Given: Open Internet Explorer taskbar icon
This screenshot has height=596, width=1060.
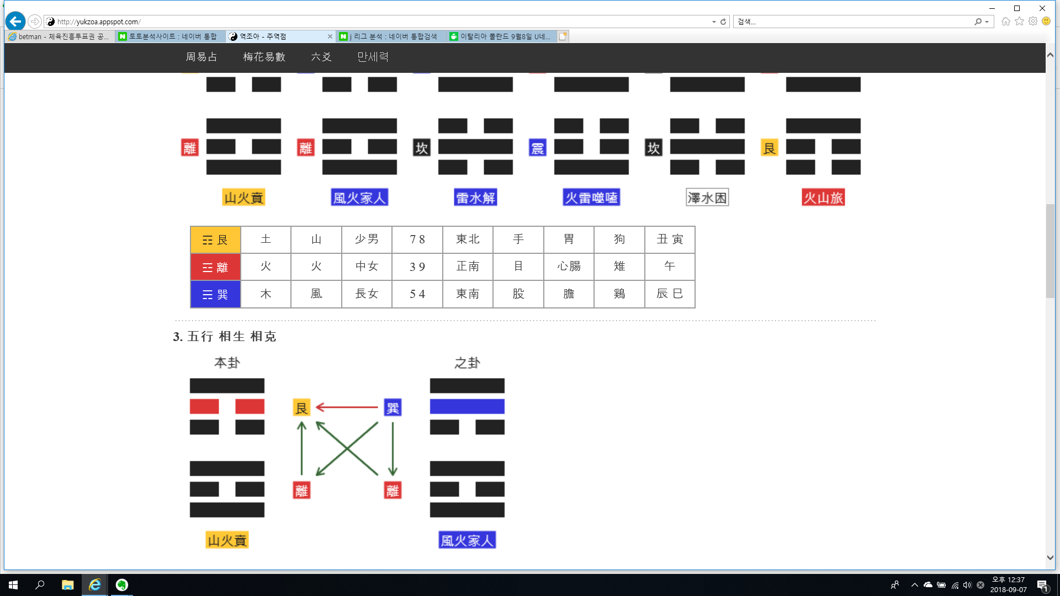Looking at the screenshot, I should [x=95, y=585].
